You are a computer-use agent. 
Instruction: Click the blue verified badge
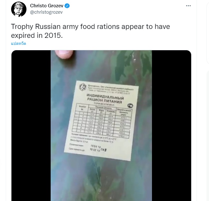tap(68, 6)
